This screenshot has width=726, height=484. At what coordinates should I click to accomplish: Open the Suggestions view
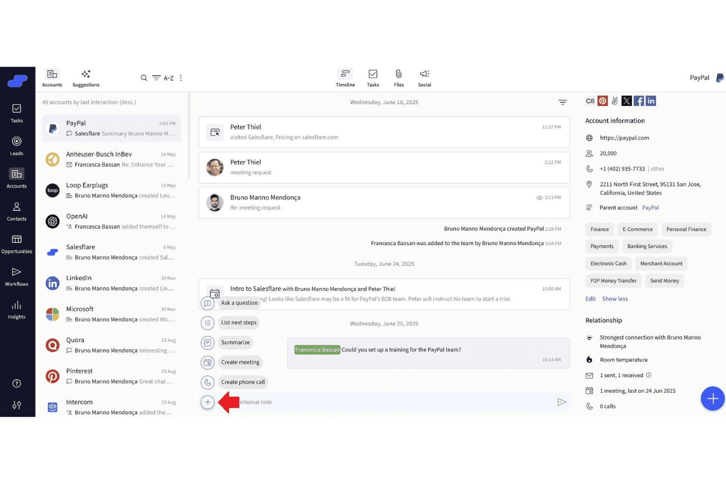pos(86,78)
